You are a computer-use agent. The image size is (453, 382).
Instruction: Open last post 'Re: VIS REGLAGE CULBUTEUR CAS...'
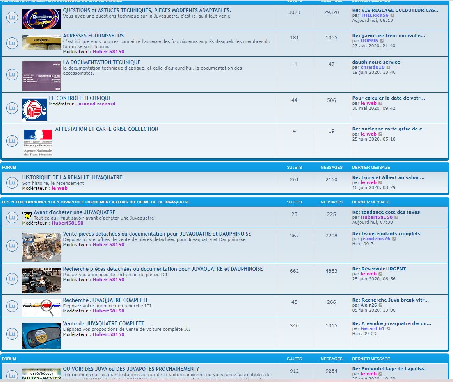(396, 10)
